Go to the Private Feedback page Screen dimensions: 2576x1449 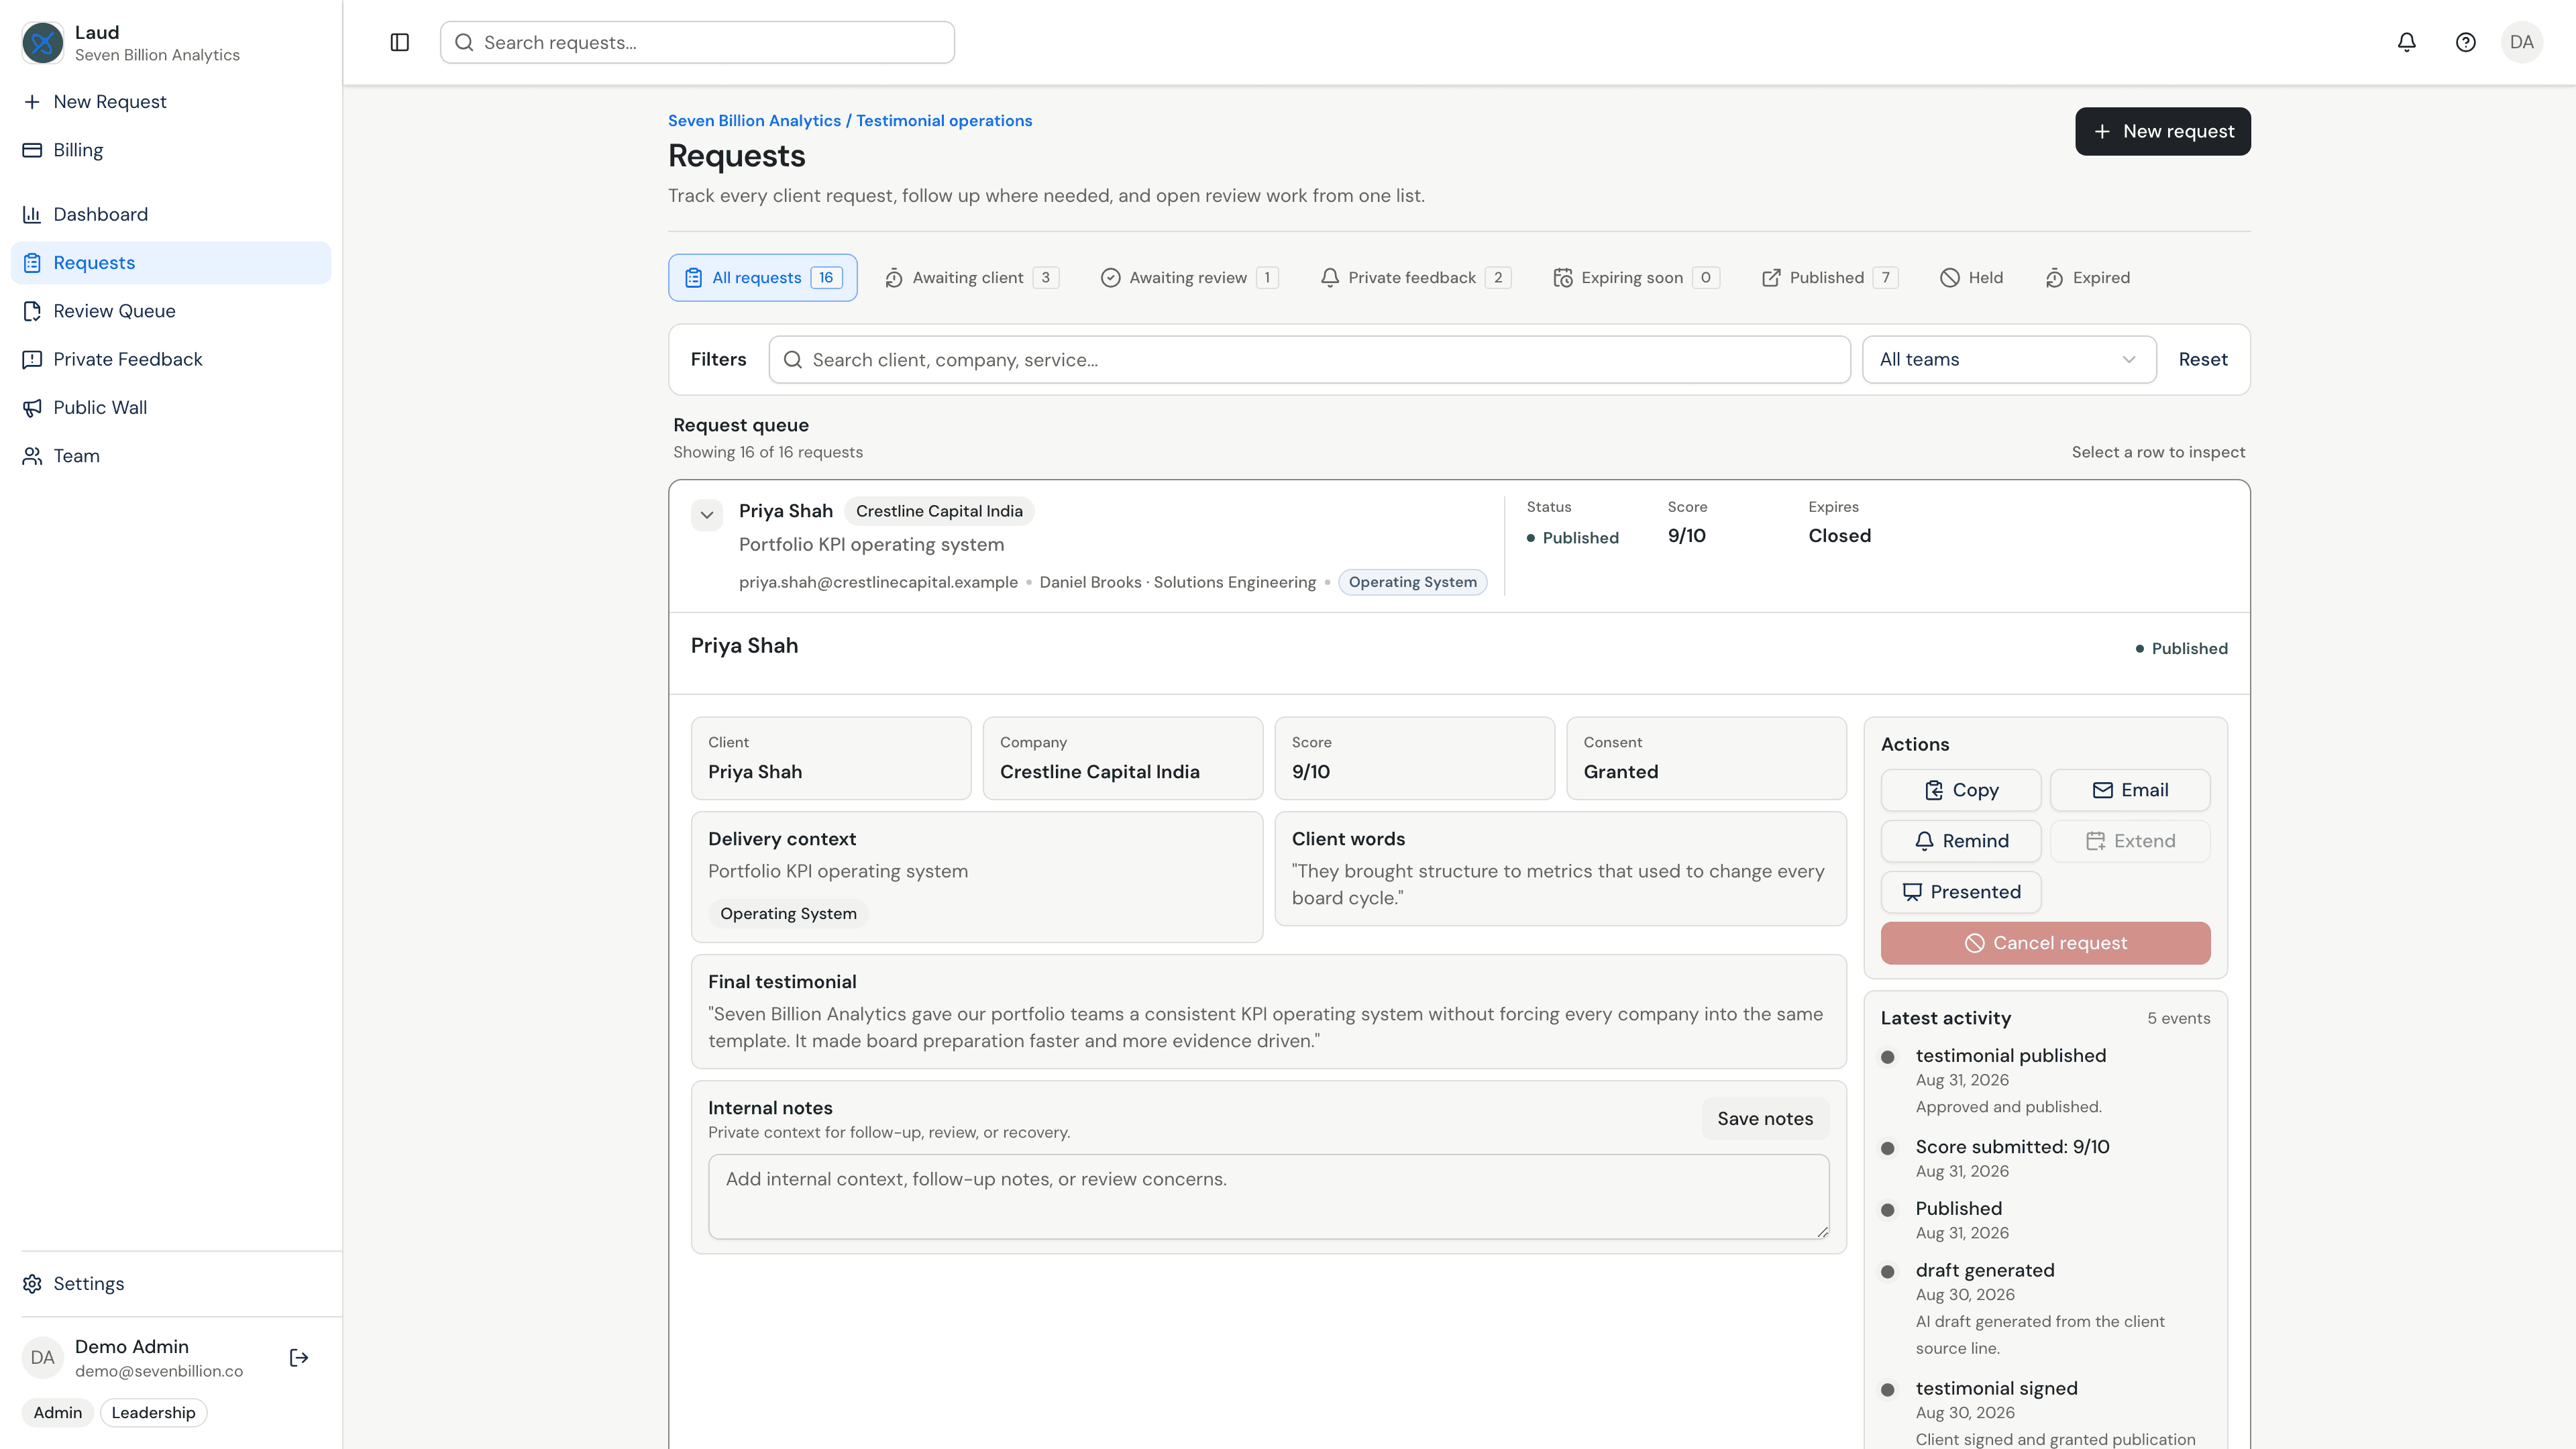(x=171, y=359)
